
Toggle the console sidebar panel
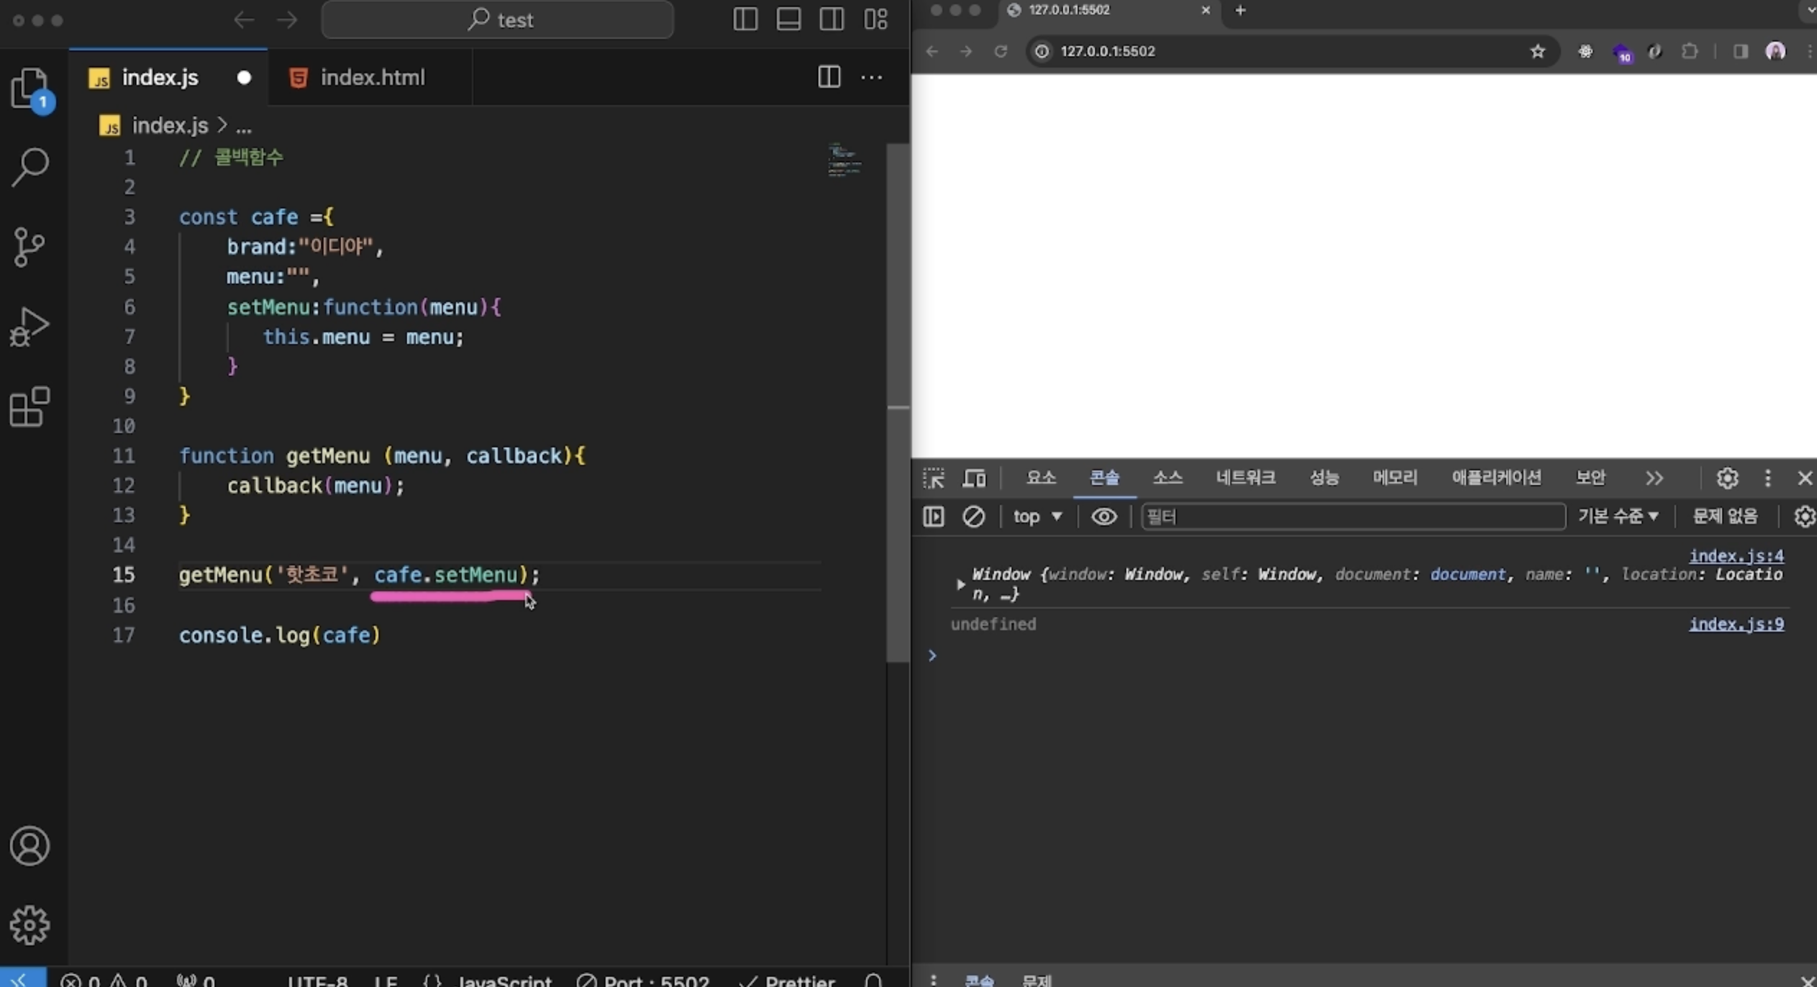coord(933,517)
